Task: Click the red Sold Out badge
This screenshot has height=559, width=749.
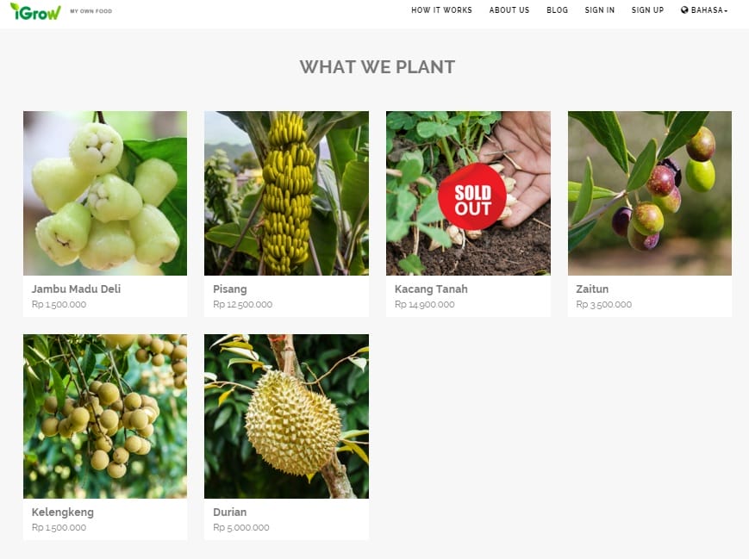Action: point(472,196)
